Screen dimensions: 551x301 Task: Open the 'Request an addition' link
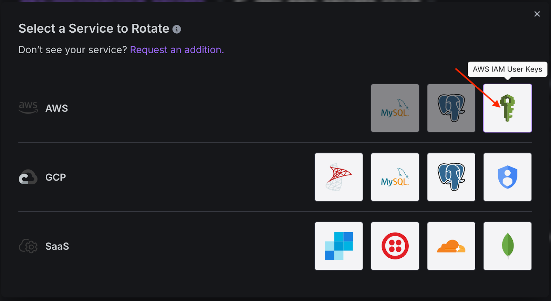click(x=177, y=50)
